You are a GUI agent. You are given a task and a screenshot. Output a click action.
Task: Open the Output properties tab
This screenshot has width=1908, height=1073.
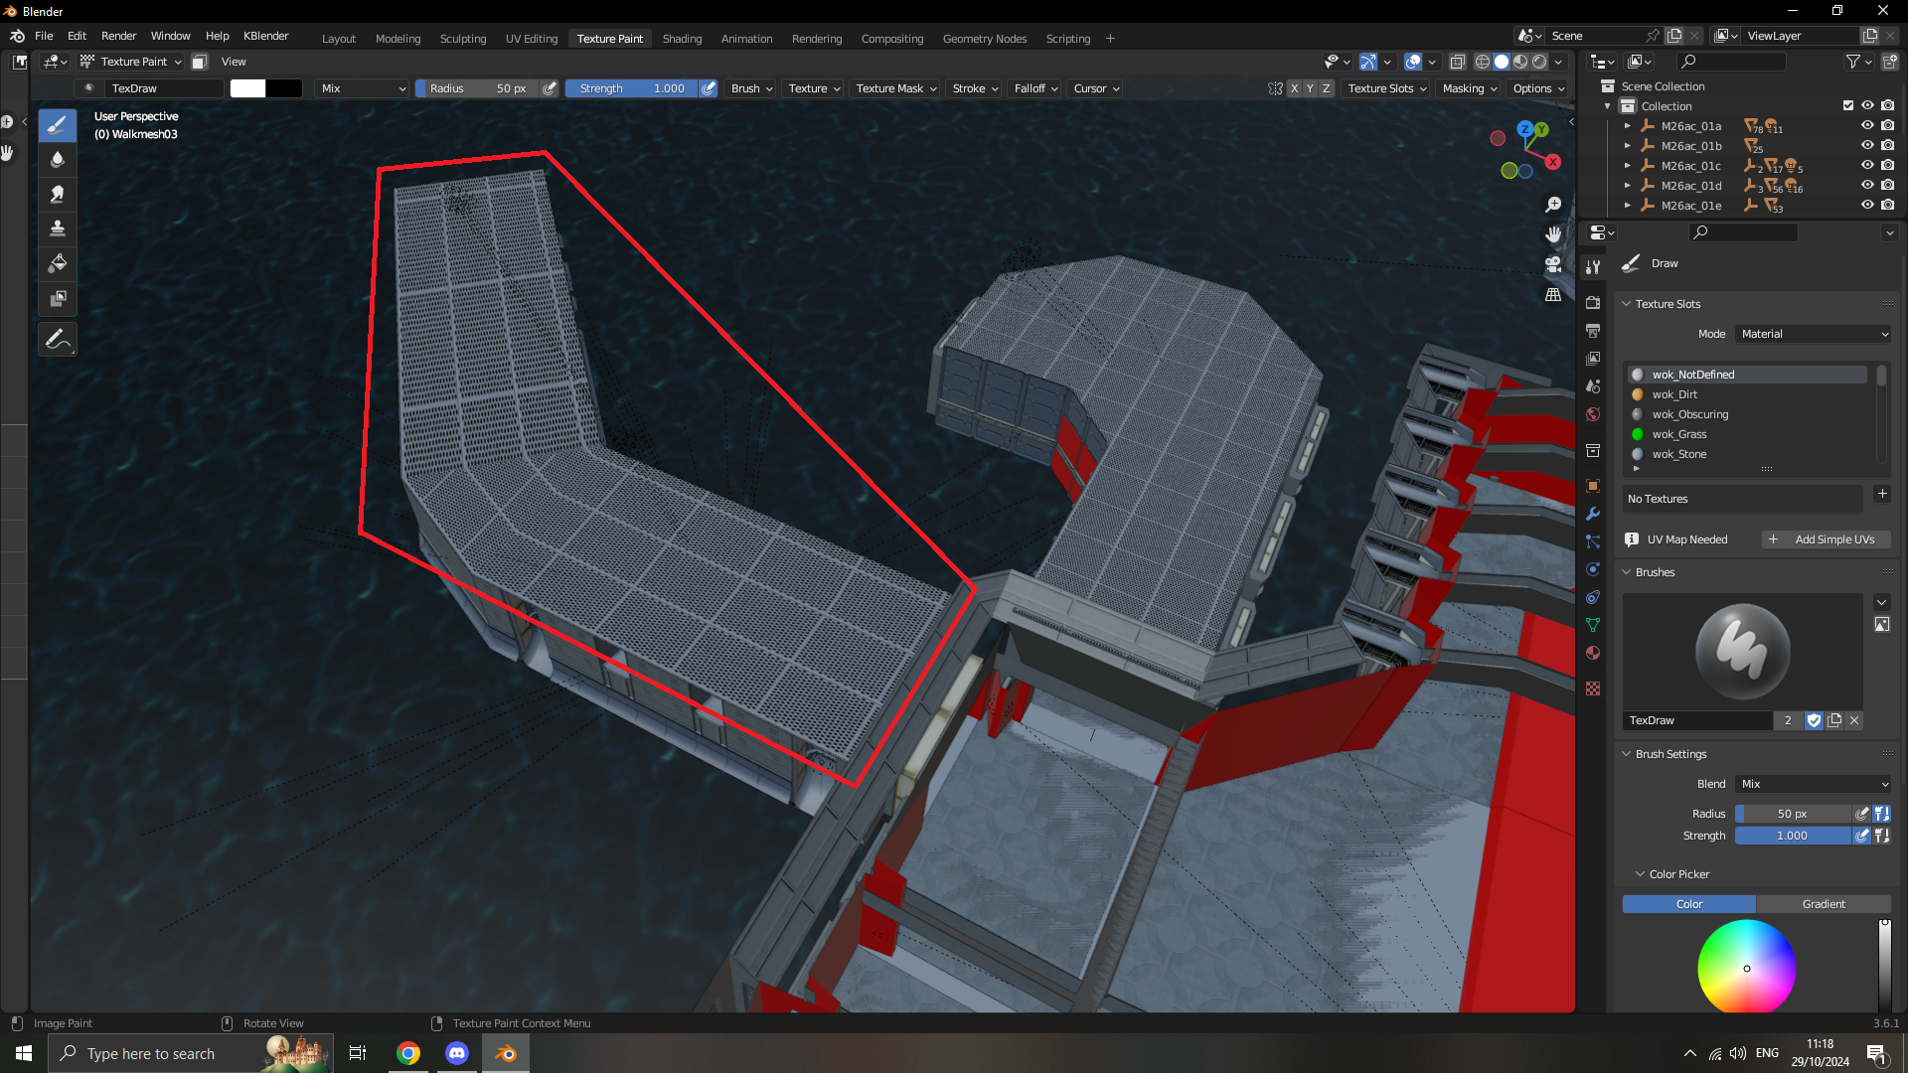click(x=1593, y=331)
